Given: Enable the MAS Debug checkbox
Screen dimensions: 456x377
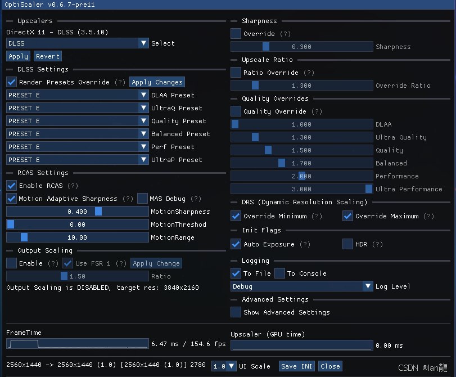Looking at the screenshot, I should point(142,199).
